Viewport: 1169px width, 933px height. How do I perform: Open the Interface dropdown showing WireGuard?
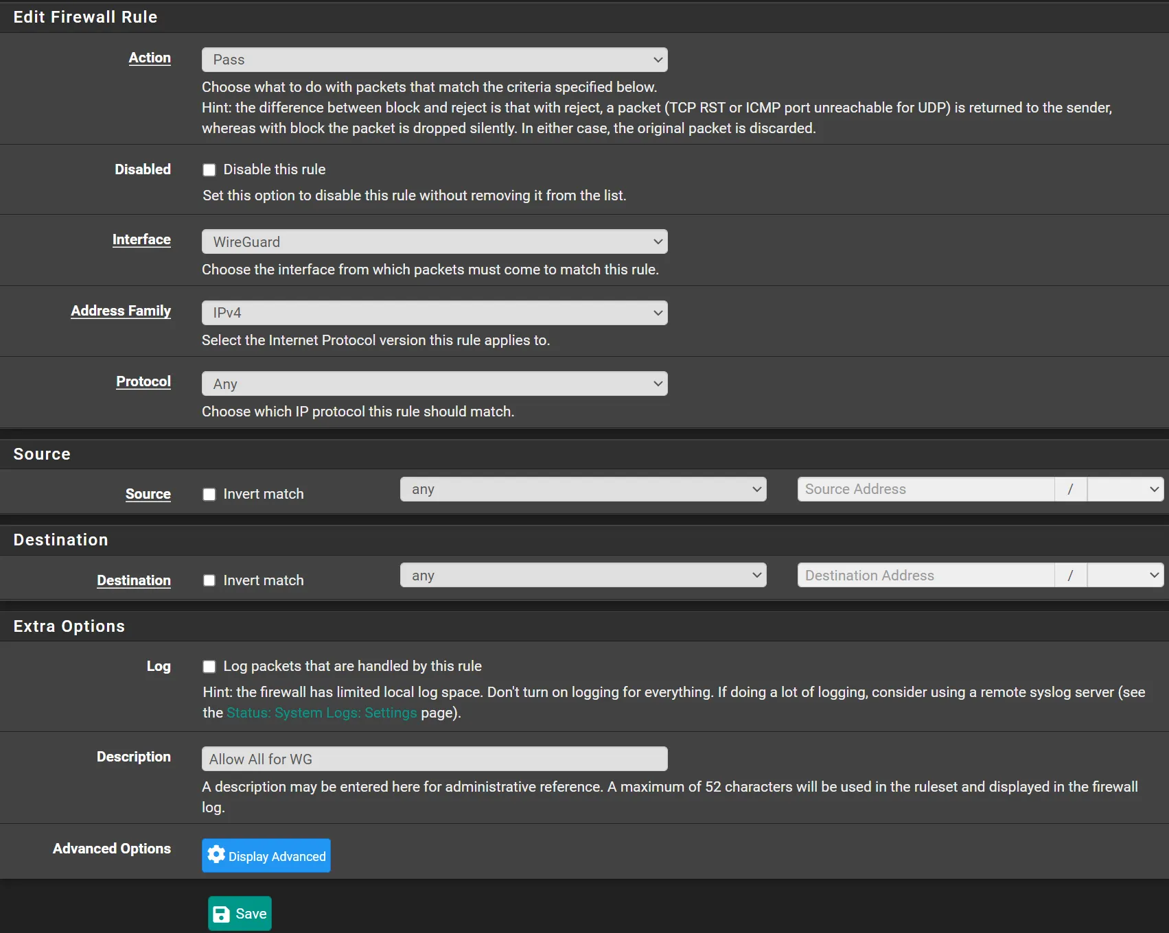pyautogui.click(x=434, y=242)
